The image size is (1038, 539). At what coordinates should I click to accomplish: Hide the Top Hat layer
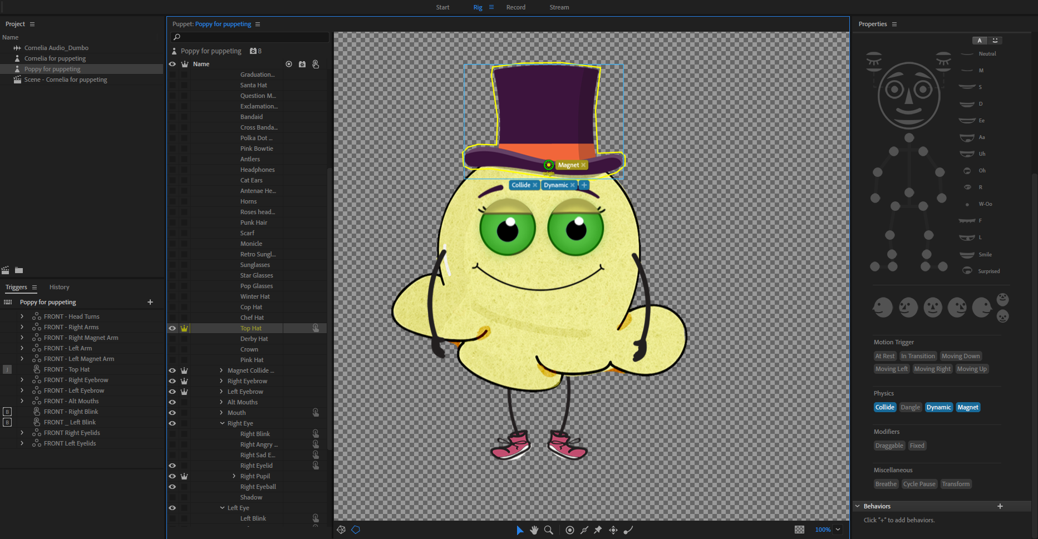coord(173,328)
